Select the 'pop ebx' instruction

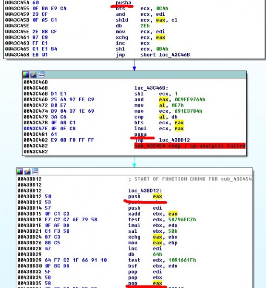coord(145,277)
